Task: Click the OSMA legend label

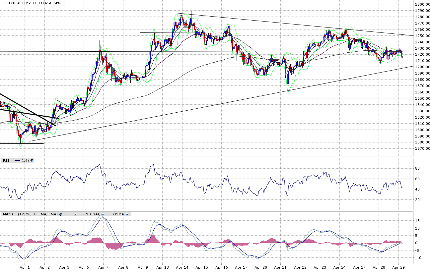Action: [x=118, y=214]
